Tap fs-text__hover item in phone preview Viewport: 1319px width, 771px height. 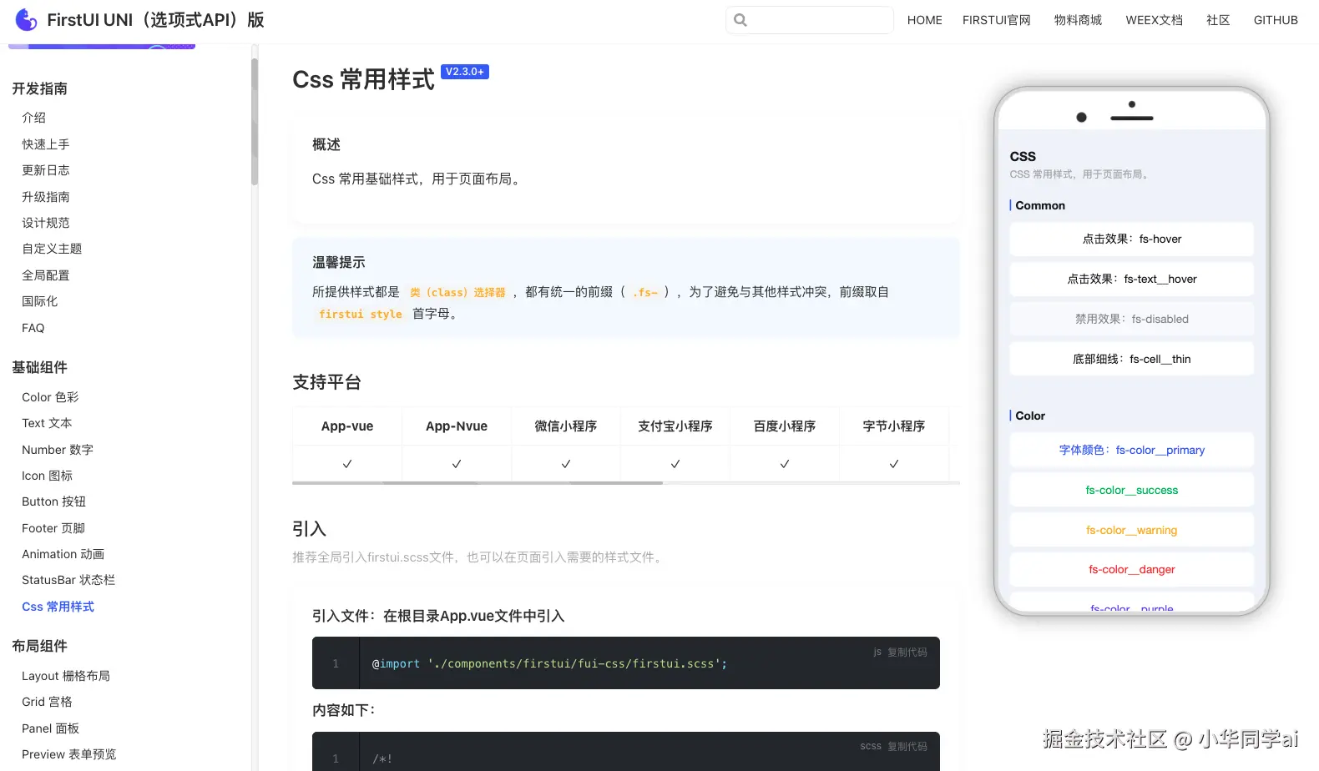tap(1131, 280)
